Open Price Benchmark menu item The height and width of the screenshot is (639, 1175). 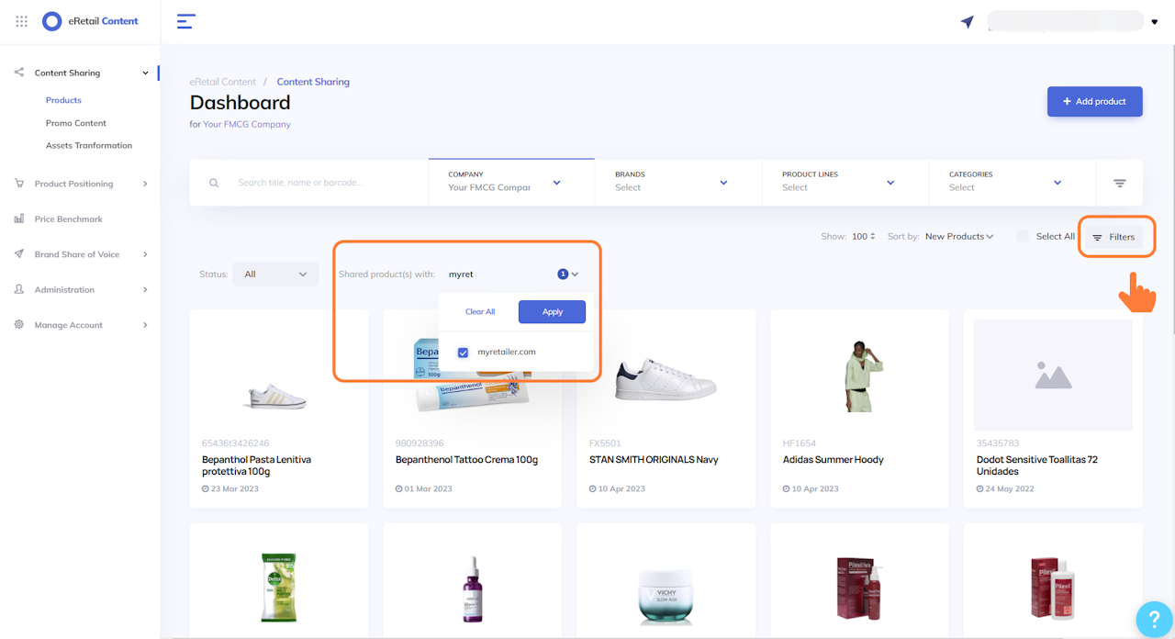[69, 219]
